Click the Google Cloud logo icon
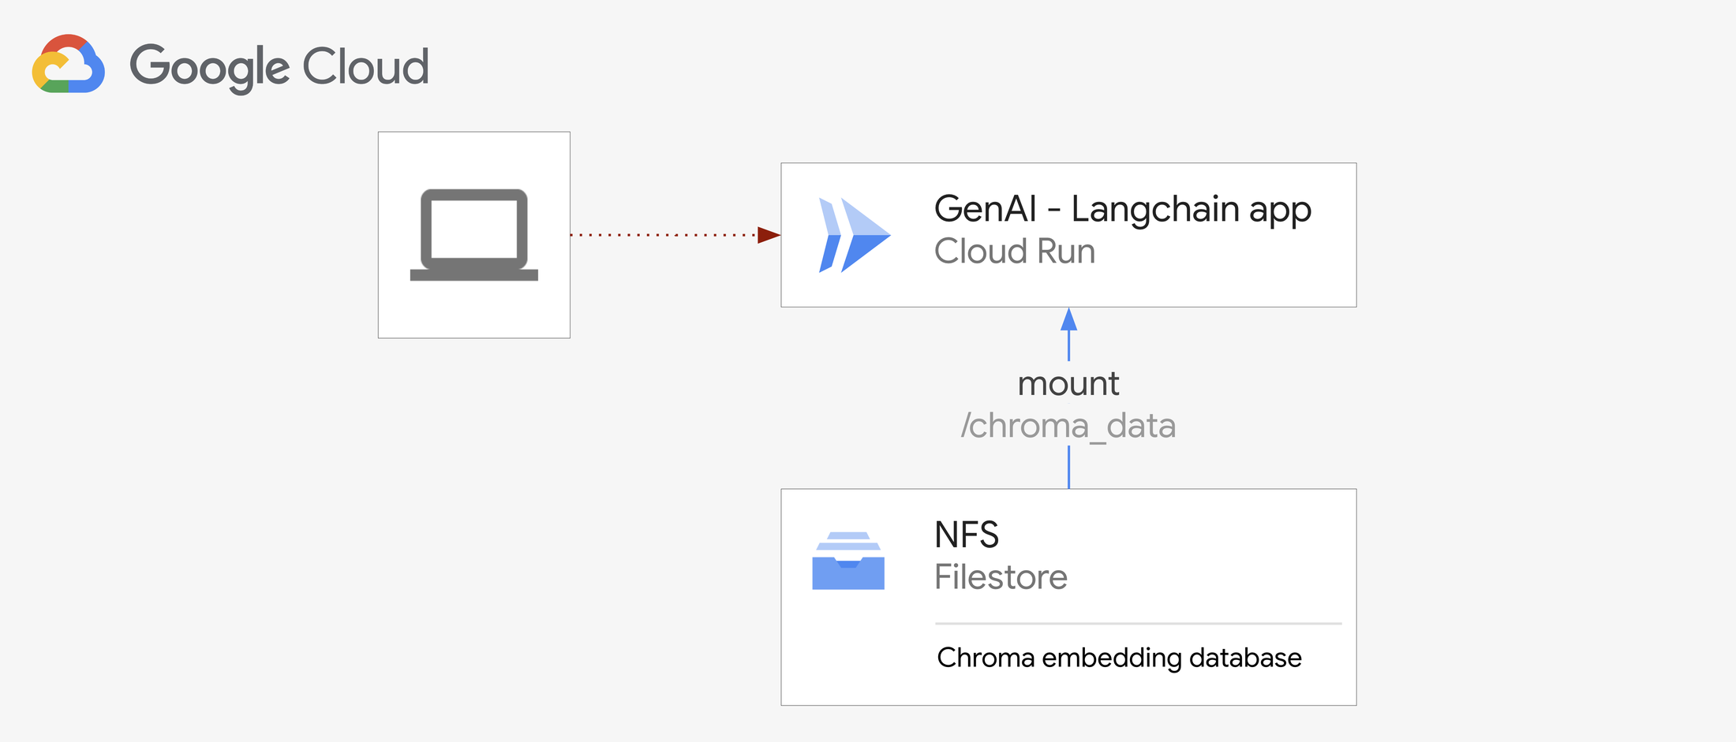This screenshot has width=1736, height=742. coord(69,64)
